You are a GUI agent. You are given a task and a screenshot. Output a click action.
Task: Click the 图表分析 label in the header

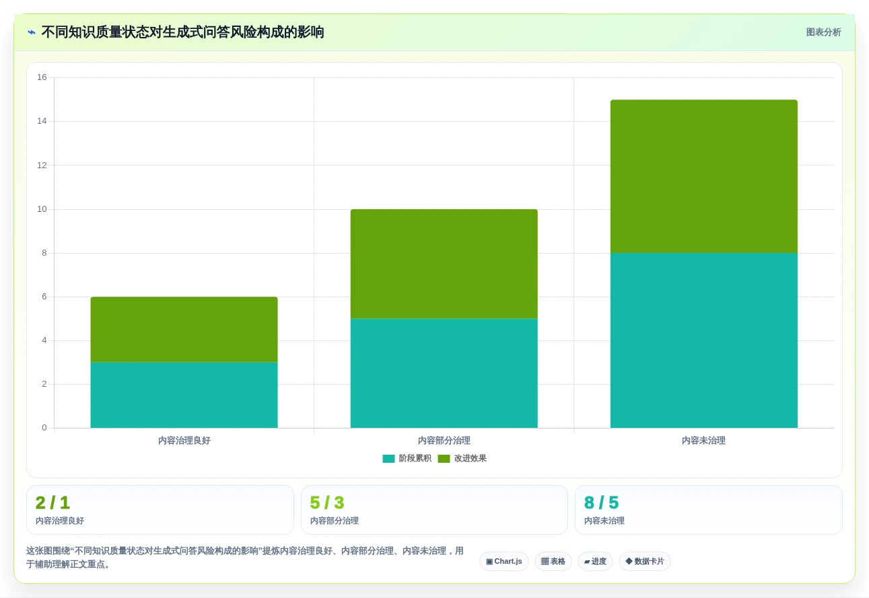(823, 32)
